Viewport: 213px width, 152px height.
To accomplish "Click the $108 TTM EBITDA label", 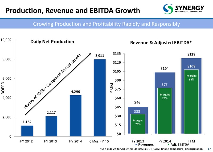I will (x=191, y=66).
